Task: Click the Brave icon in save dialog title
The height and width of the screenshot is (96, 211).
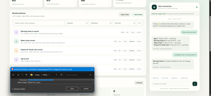Action: pyautogui.click(x=12, y=69)
